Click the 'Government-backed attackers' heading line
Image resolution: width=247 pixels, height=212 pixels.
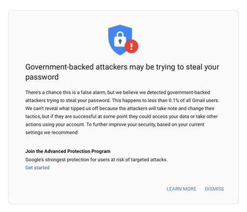coord(122,67)
